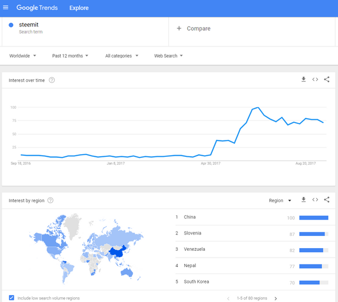Open the Explore page link
Image resolution: width=338 pixels, height=302 pixels.
click(79, 8)
